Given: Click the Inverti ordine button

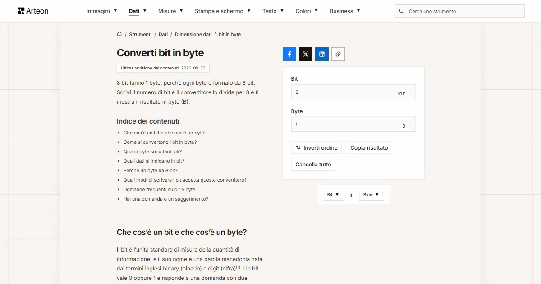Looking at the screenshot, I should (316, 147).
